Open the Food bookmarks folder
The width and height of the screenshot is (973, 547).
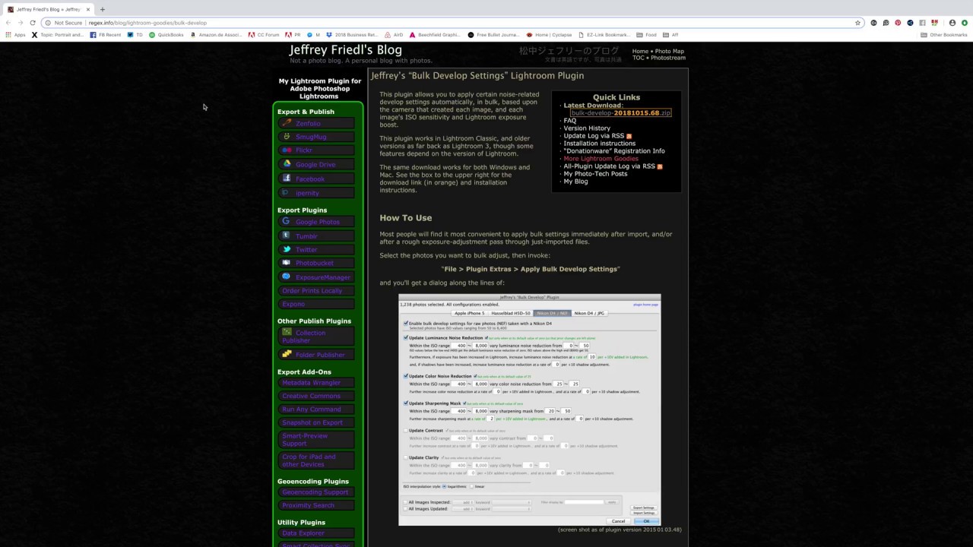click(x=647, y=35)
